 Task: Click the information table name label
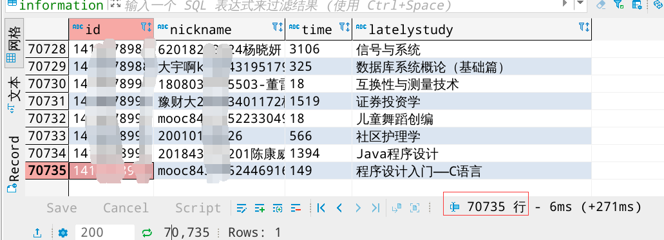pyautogui.click(x=61, y=5)
